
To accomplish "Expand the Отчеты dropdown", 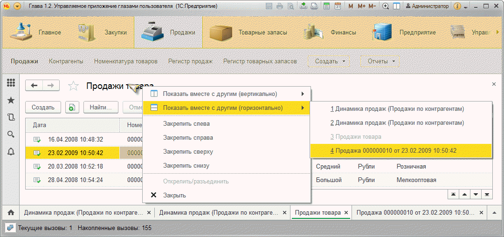I will (x=380, y=61).
